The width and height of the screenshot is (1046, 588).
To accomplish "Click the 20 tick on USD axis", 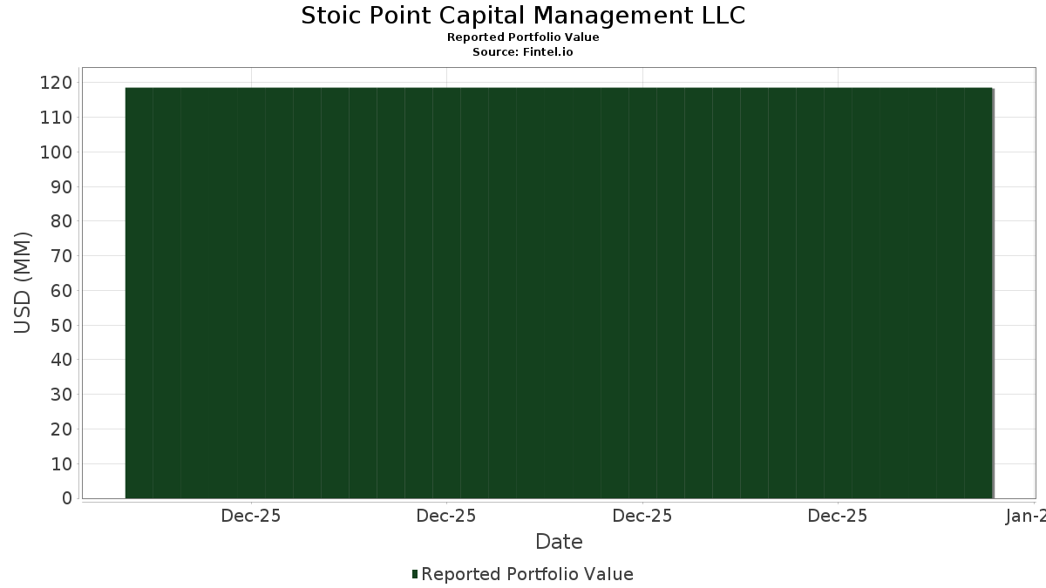I will (x=62, y=429).
